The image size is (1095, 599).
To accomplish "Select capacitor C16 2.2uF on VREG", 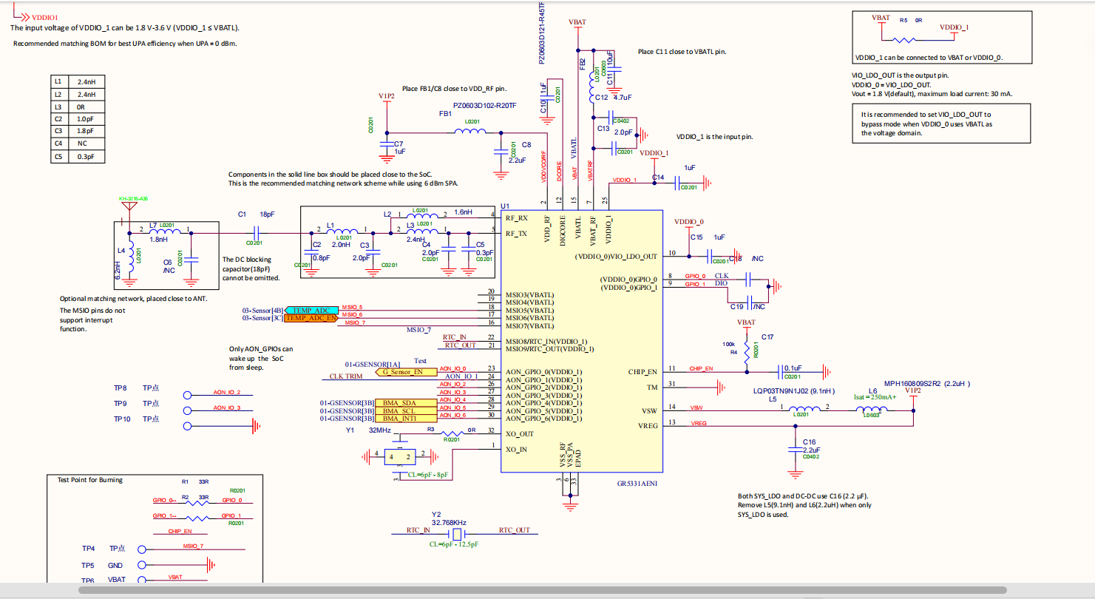I will tap(796, 450).
